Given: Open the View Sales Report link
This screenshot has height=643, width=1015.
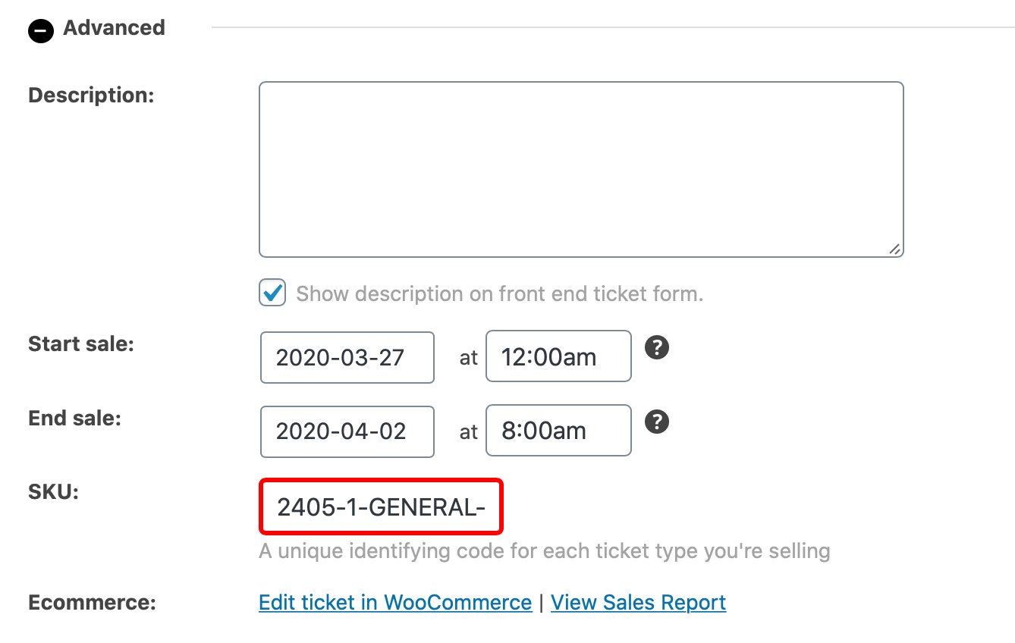Looking at the screenshot, I should click(638, 603).
